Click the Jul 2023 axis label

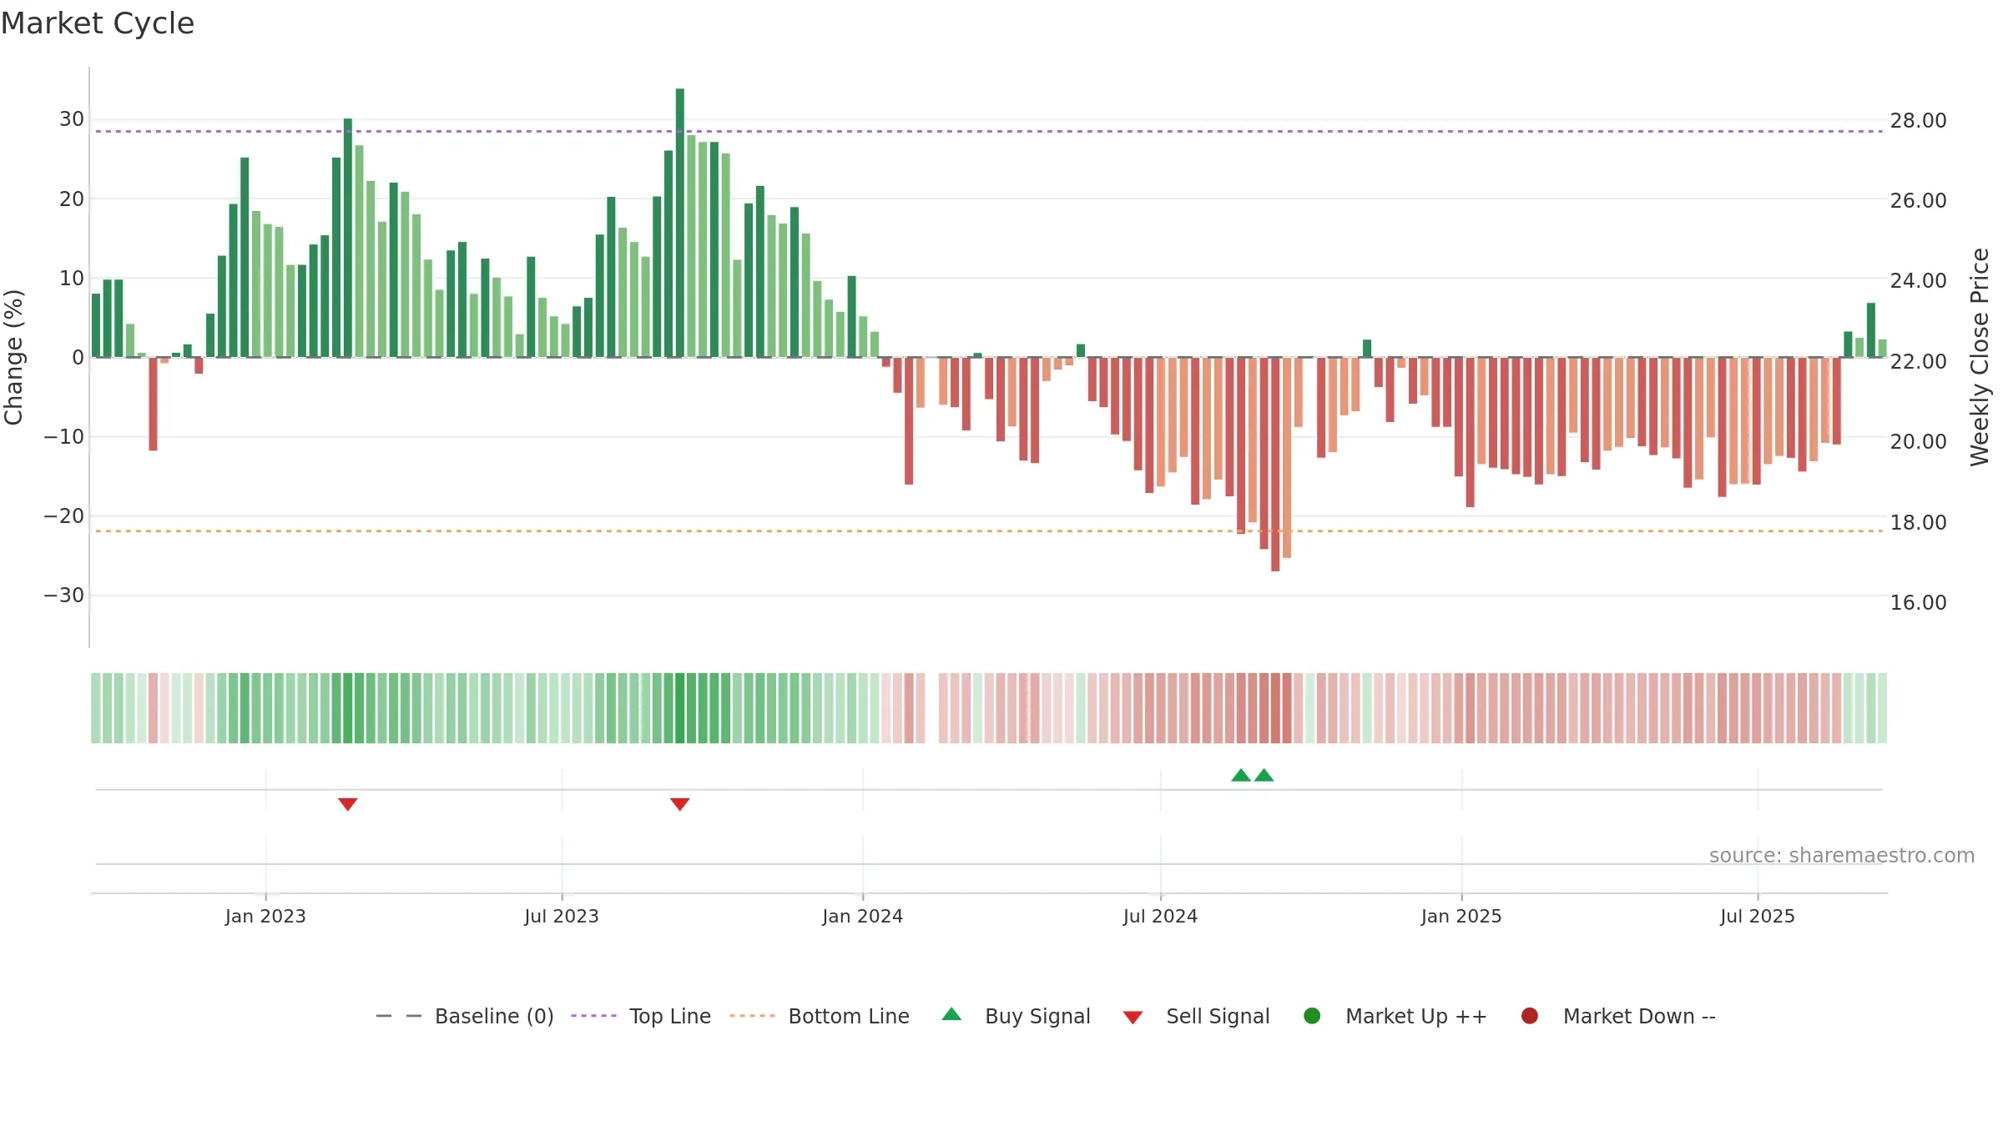pos(562,916)
